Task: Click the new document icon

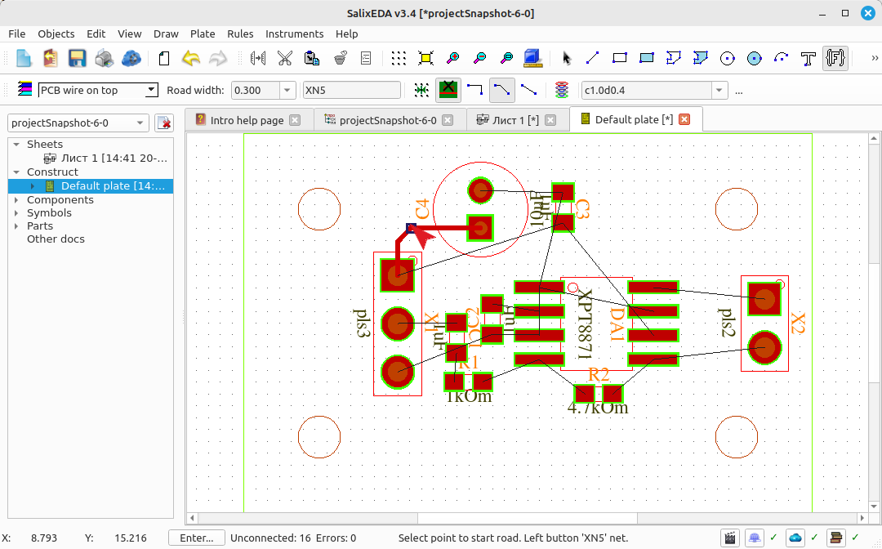Action: pos(24,58)
